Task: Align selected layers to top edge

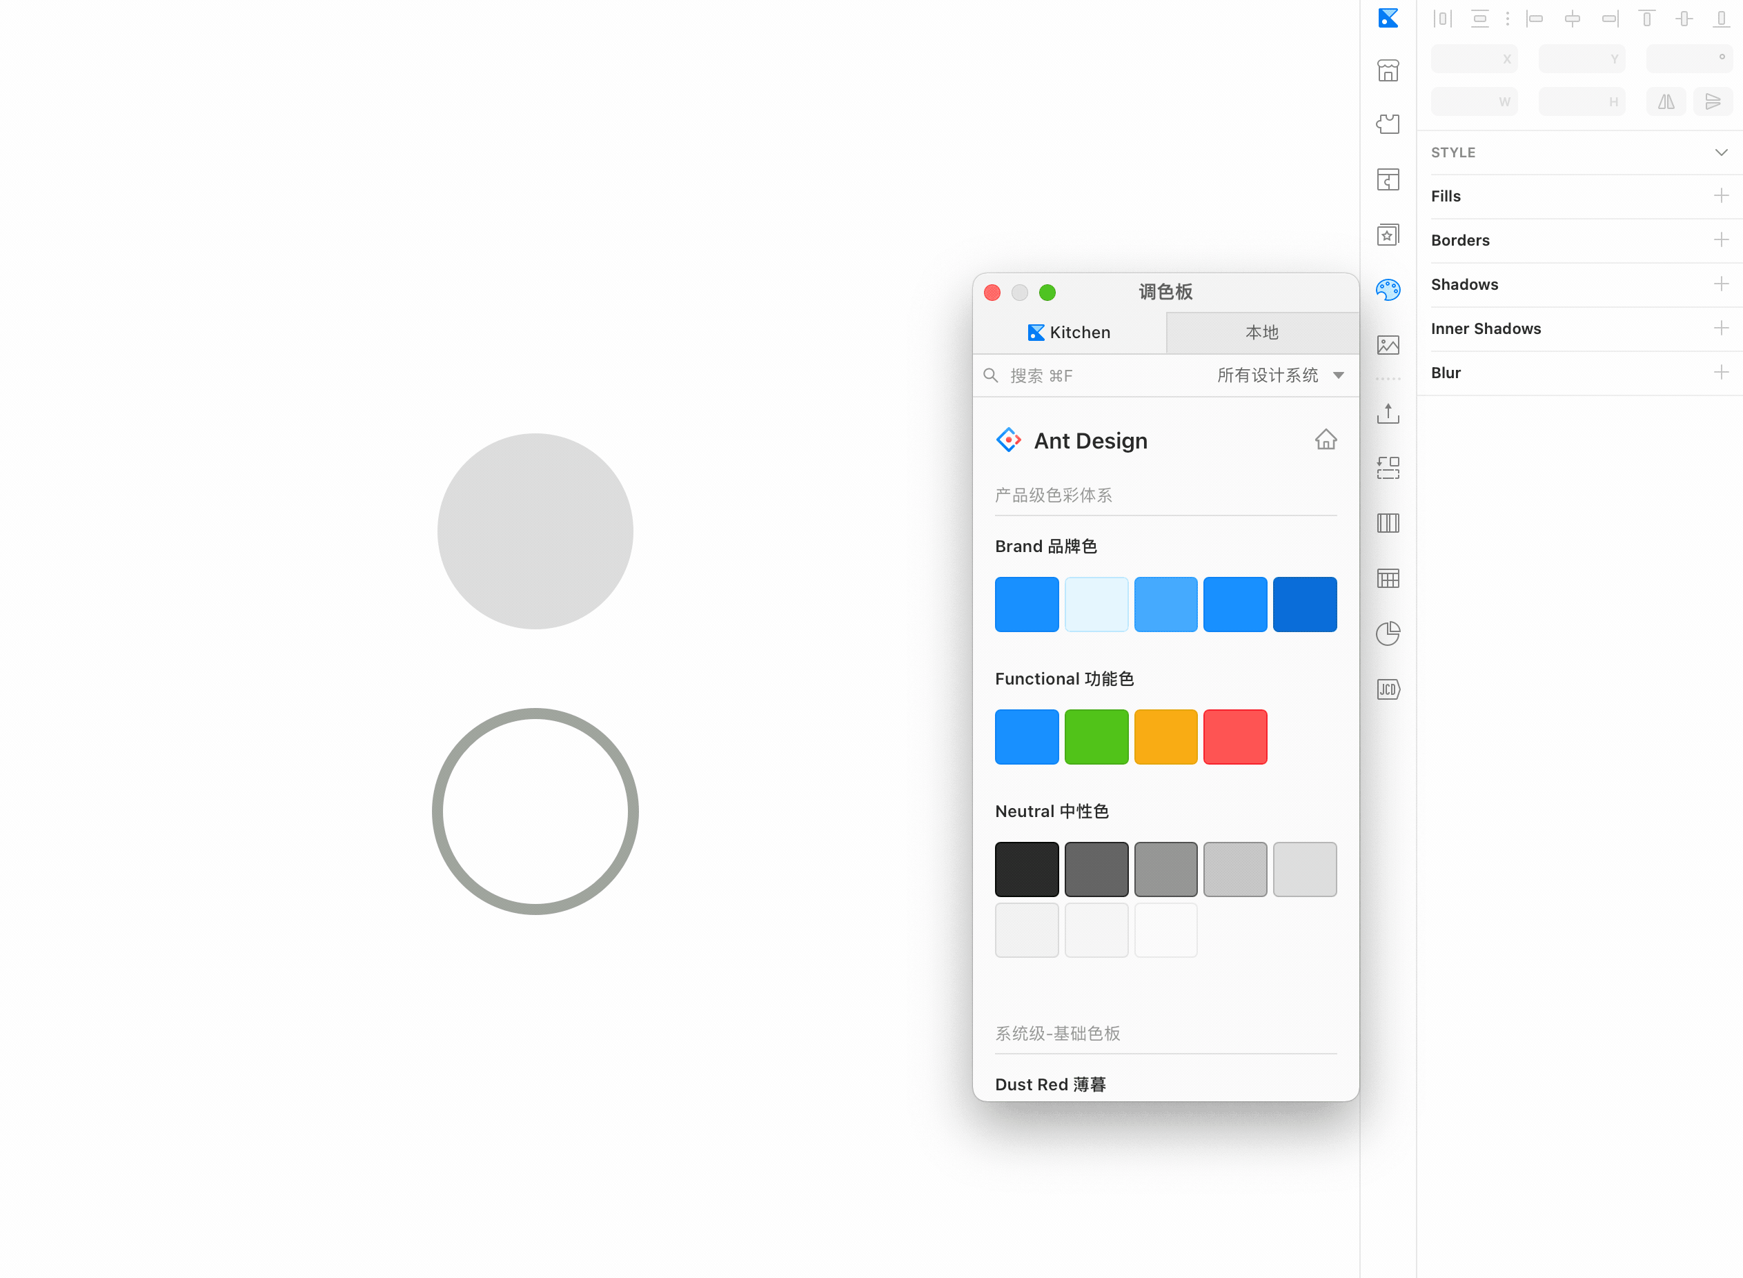Action: click(1646, 19)
